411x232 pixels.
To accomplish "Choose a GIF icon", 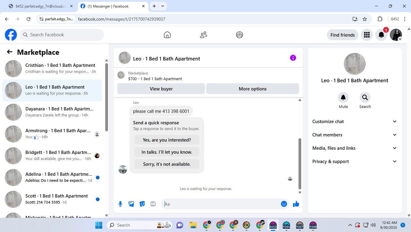I will [153, 204].
